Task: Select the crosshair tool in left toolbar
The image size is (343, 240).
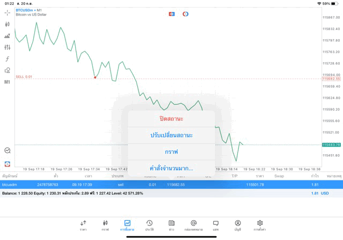Action: [x=8, y=12]
